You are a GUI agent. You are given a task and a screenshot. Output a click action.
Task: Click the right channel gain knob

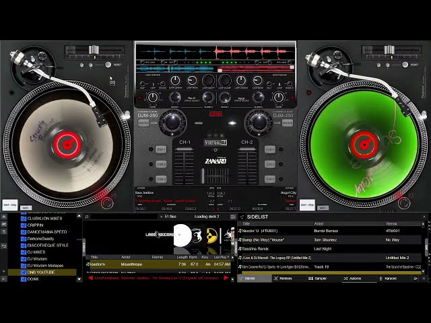point(259,122)
